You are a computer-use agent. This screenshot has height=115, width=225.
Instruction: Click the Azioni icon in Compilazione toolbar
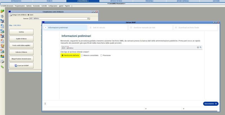click(28, 15)
